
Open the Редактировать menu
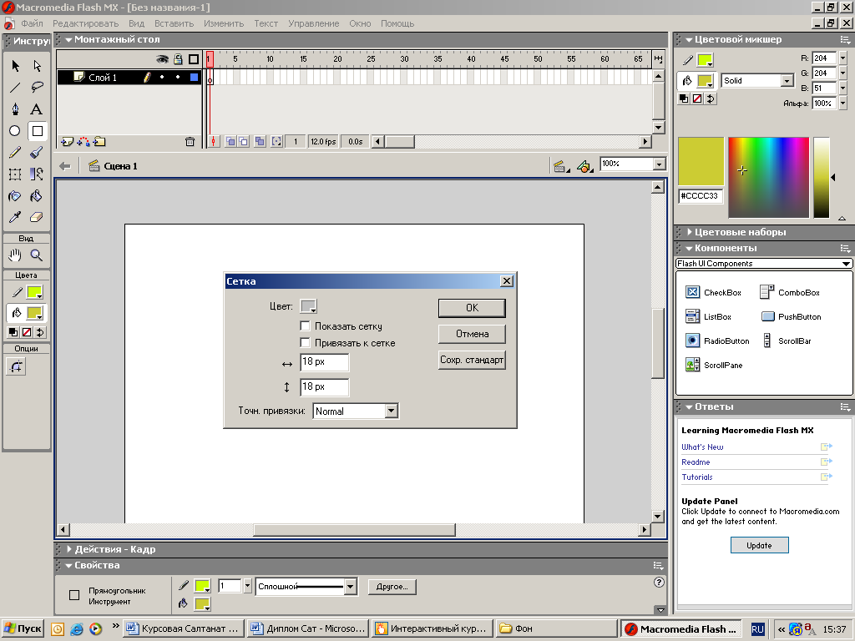(x=86, y=23)
